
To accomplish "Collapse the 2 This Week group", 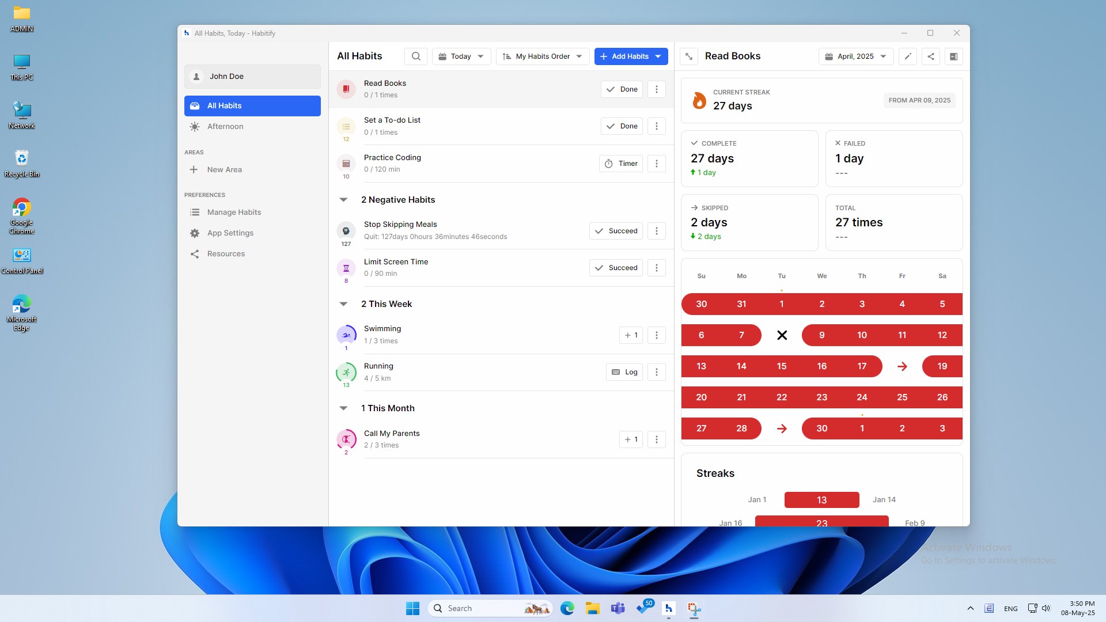I will (x=344, y=304).
